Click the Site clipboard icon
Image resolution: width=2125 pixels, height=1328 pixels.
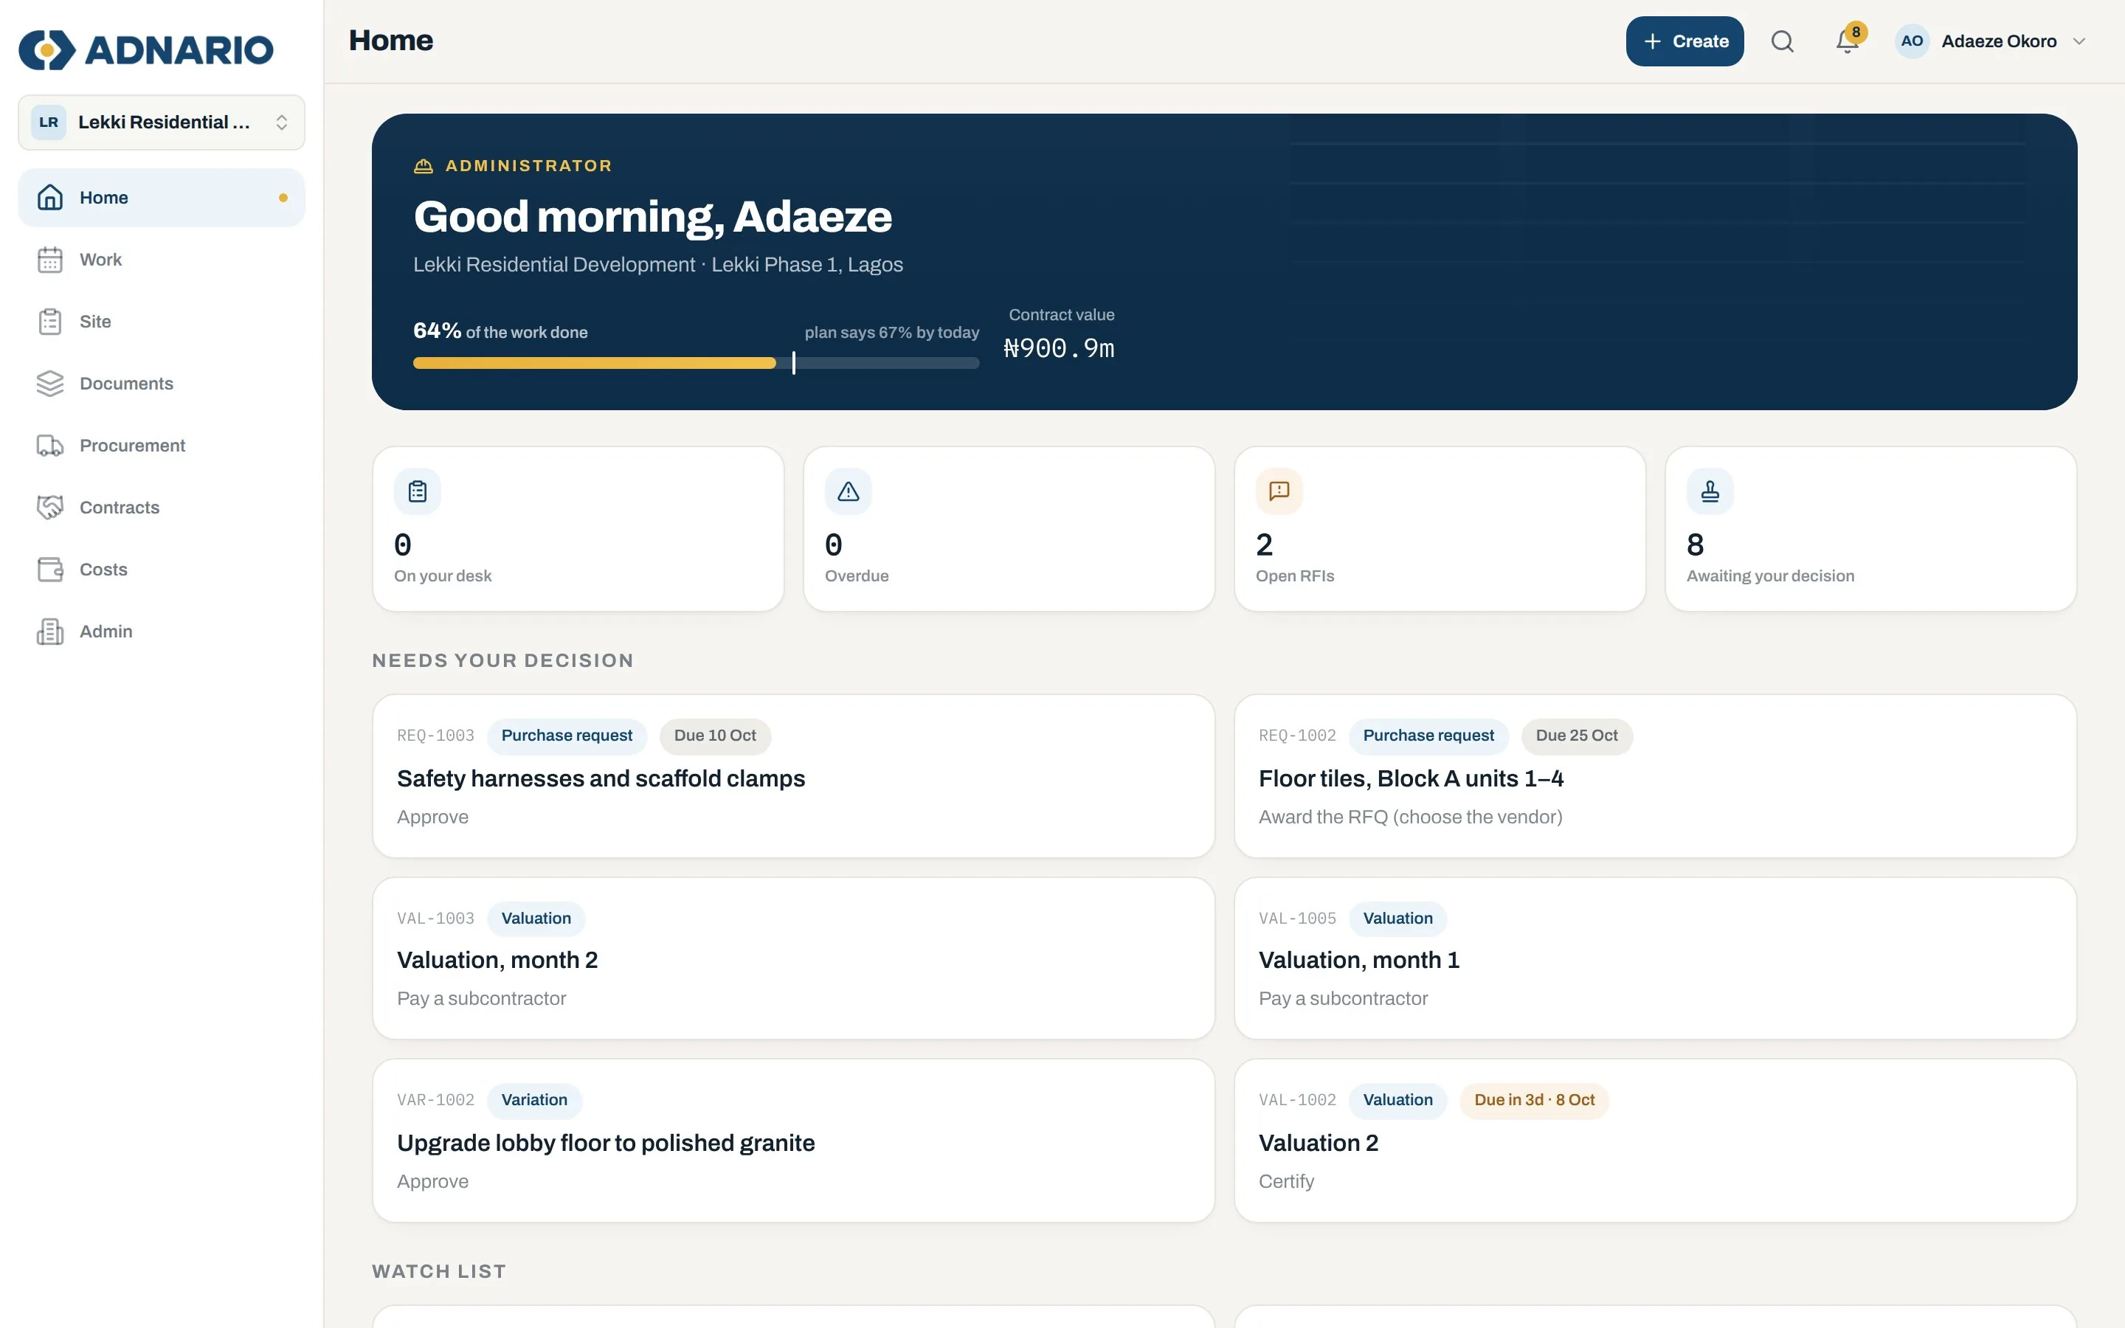click(50, 322)
